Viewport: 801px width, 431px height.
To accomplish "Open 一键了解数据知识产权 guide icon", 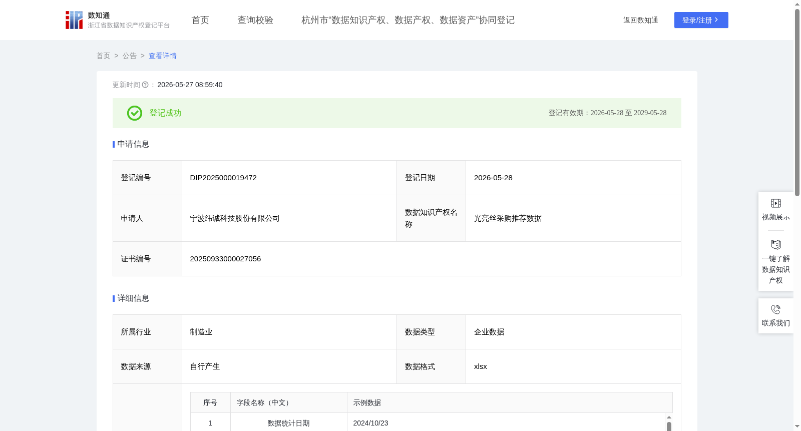I will tap(776, 244).
